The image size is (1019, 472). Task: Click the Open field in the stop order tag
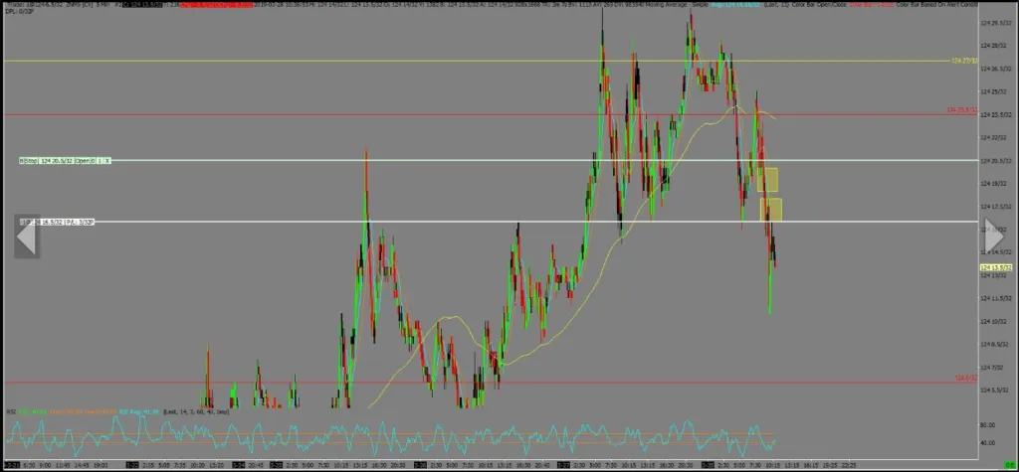85,160
